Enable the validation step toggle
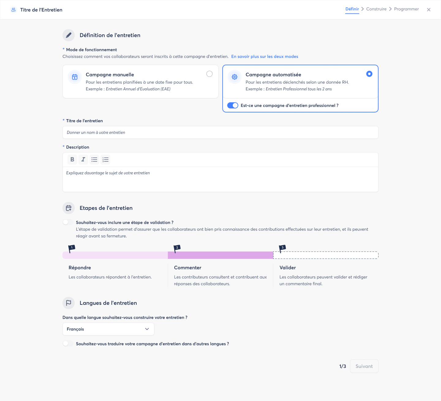This screenshot has width=441, height=401. 68,222
